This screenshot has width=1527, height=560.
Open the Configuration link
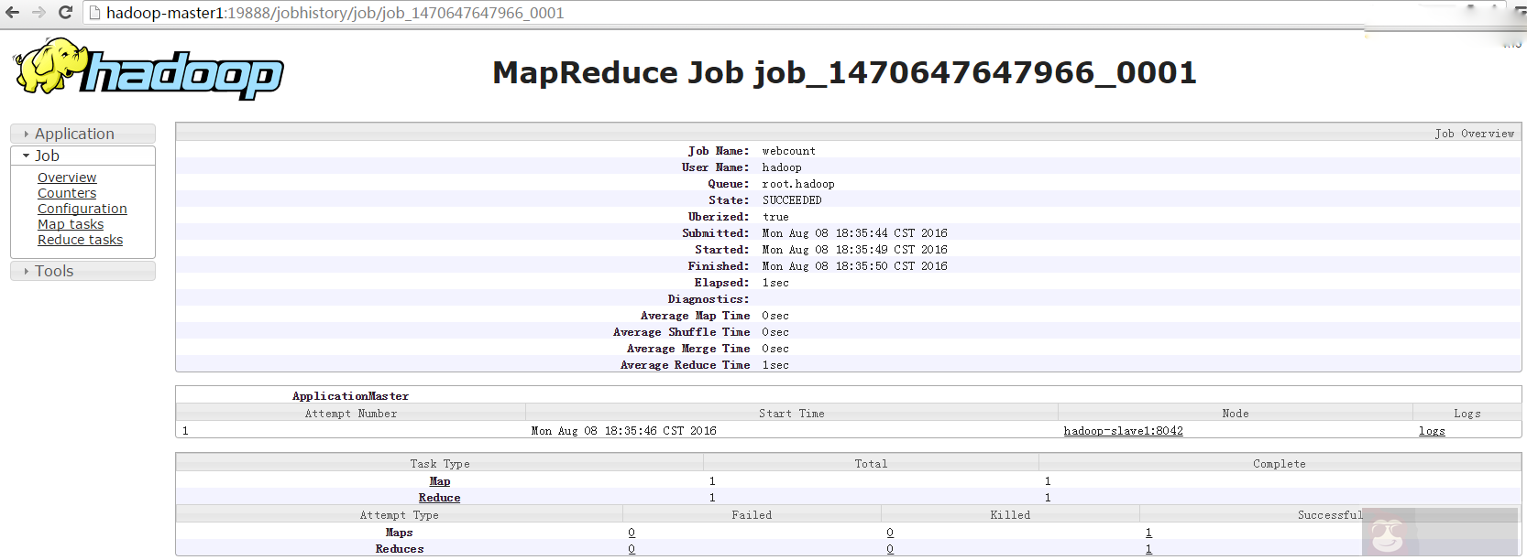click(x=82, y=209)
